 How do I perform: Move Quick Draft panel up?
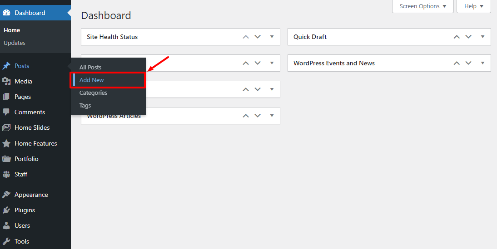tap(457, 37)
